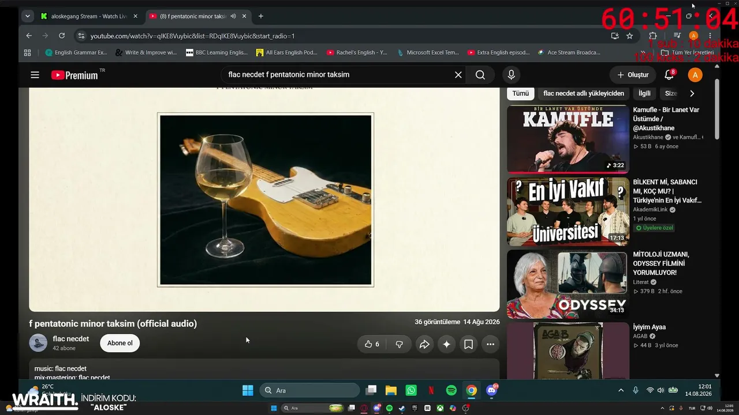This screenshot has height=415, width=739.
Task: Start voice search with the microphone
Action: pos(511,75)
